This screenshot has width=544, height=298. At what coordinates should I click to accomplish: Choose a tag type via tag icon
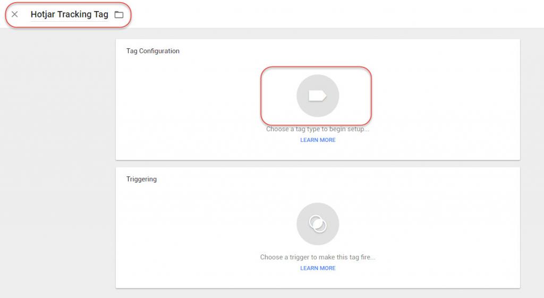tap(318, 96)
